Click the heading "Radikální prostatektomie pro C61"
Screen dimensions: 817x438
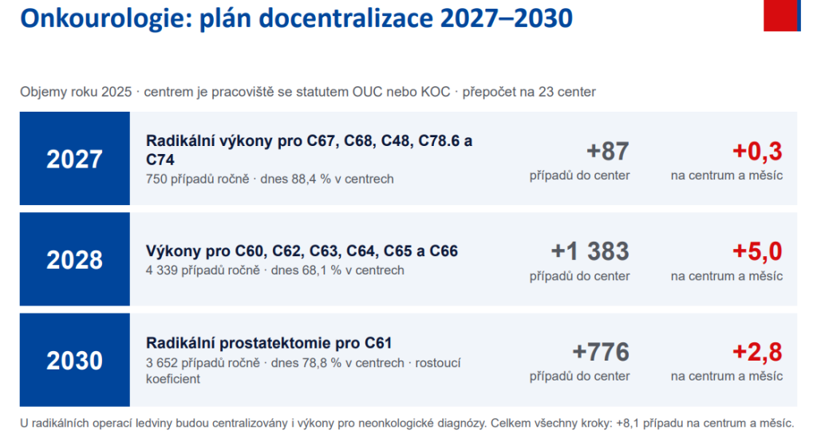point(269,343)
